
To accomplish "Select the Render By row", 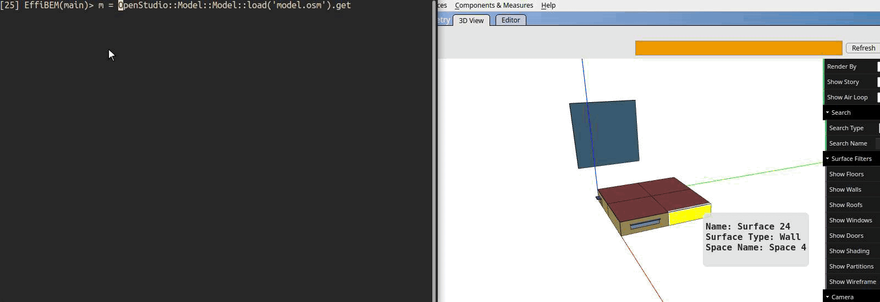I will tap(851, 66).
